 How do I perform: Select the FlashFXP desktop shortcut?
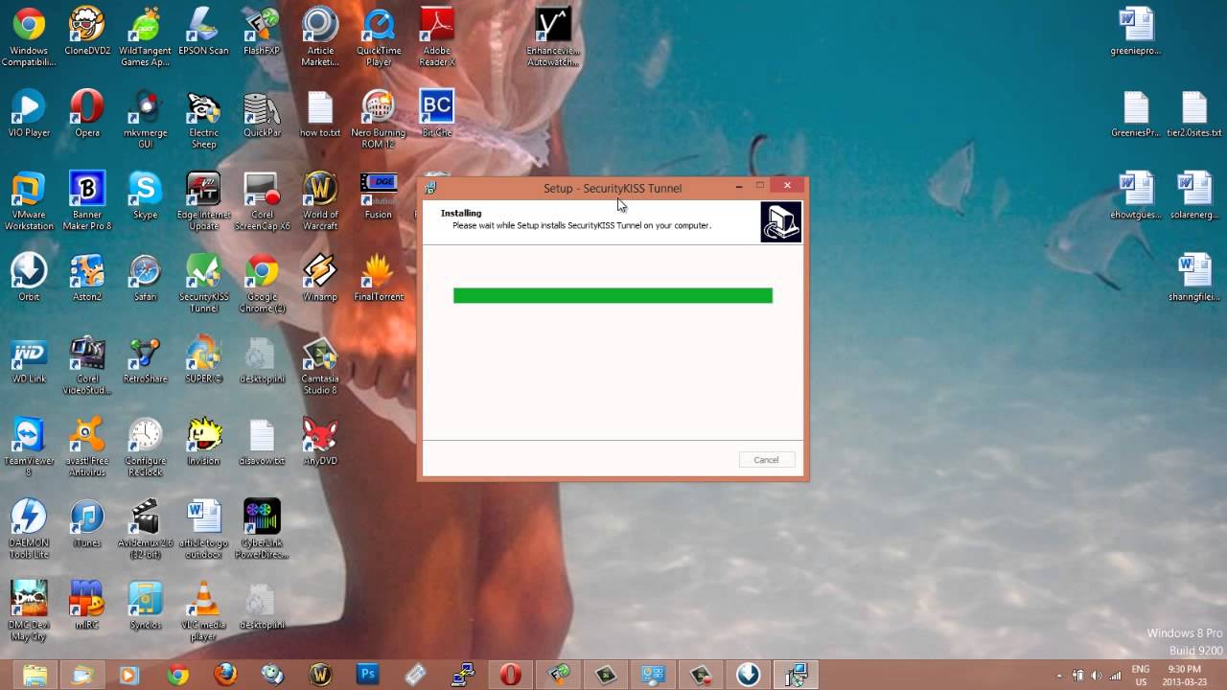click(262, 31)
